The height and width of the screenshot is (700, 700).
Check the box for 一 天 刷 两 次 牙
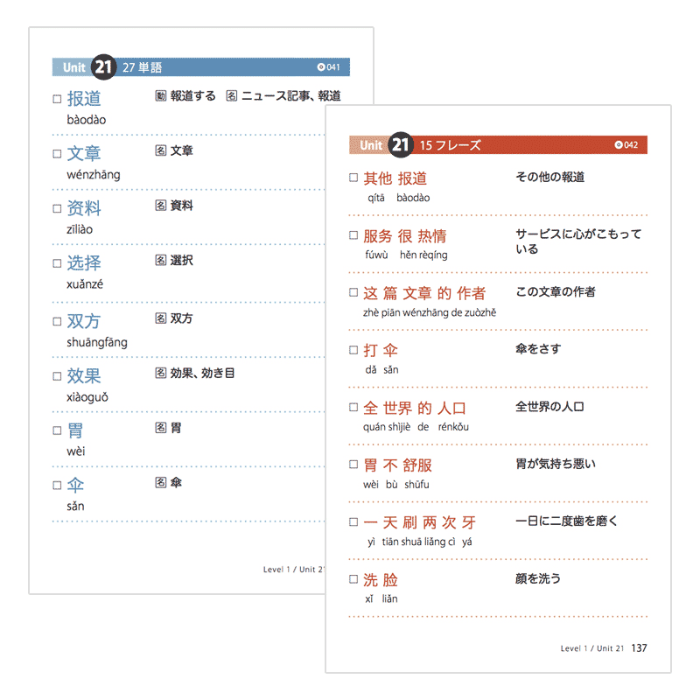tap(353, 521)
